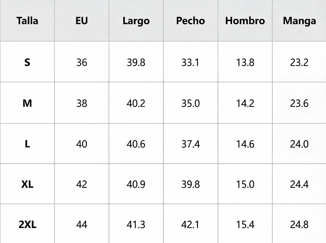This screenshot has height=243, width=326.
Task: Click the 2XL row label
Action: click(27, 225)
